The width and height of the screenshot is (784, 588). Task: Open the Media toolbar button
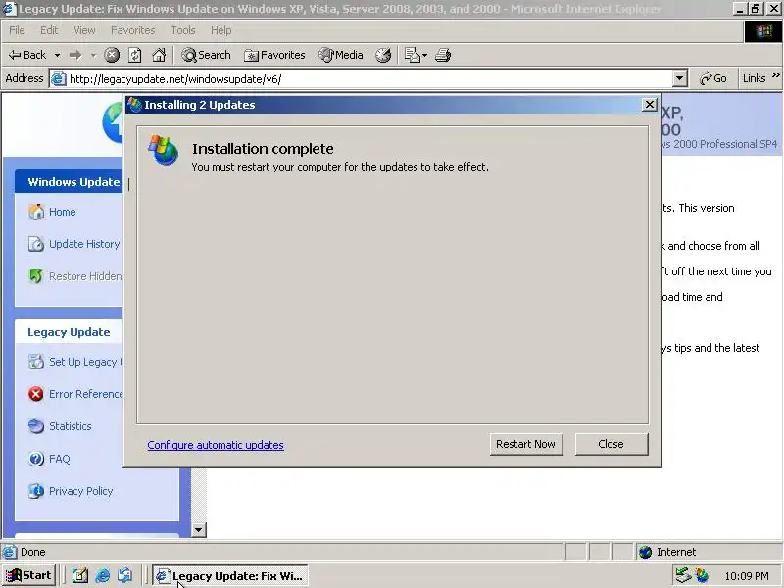tap(341, 55)
